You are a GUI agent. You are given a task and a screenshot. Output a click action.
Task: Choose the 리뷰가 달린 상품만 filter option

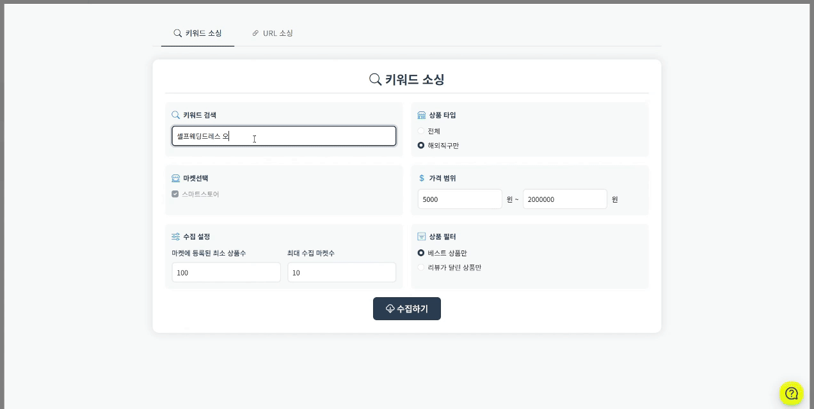tap(421, 268)
